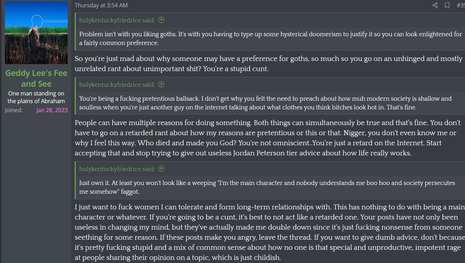The image size is (465, 263).
Task: Click the reply paragraph mentioning 'long-term relationships'
Action: [x=269, y=232]
